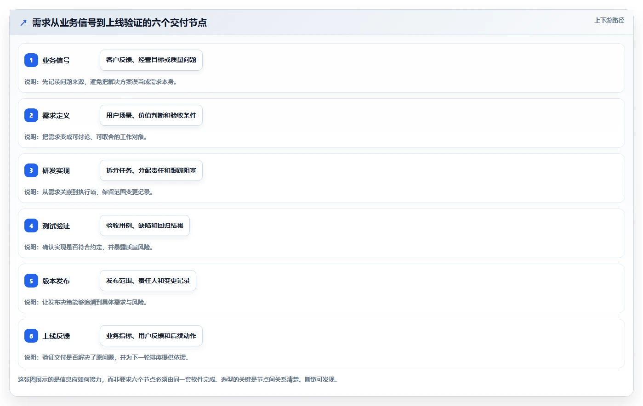The width and height of the screenshot is (643, 406).
Task: Click the 用户场景、价值判断和验收条件 chip
Action: (x=151, y=115)
